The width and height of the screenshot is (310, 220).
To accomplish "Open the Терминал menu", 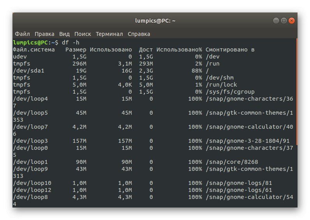I will pyautogui.click(x=109, y=34).
